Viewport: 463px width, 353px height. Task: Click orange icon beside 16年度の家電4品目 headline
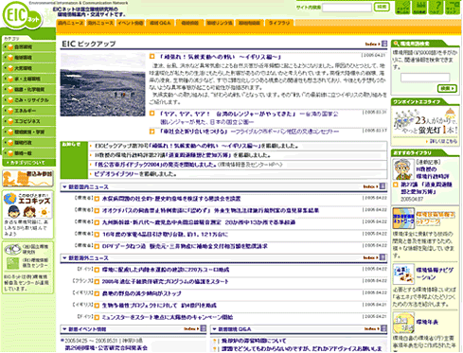coord(97,235)
